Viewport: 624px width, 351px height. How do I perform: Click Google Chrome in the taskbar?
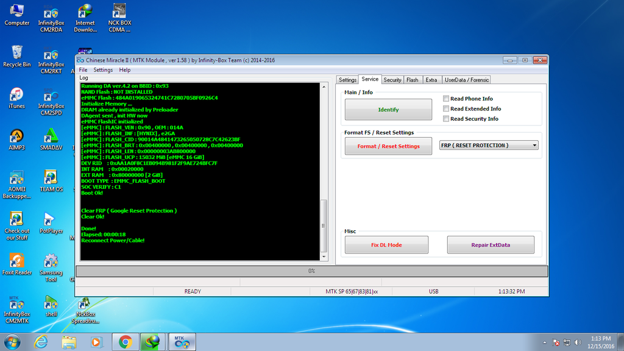125,342
